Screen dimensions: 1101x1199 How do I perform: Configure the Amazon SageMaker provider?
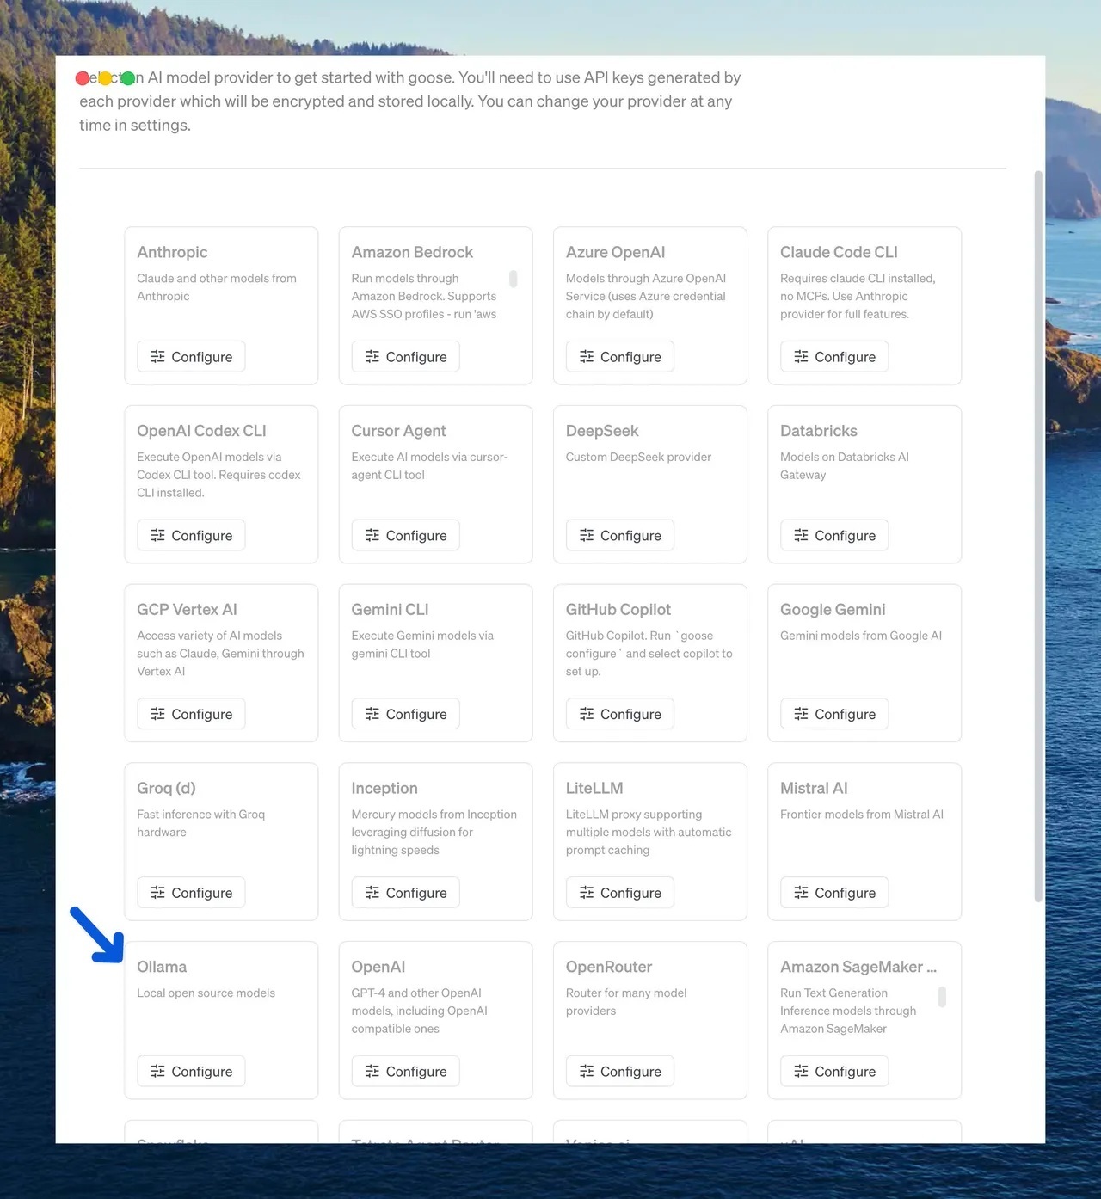click(834, 1071)
